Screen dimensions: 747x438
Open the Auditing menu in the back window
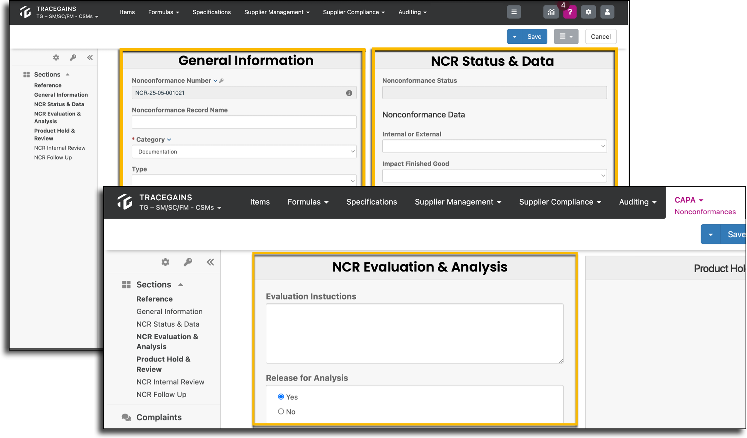[413, 12]
